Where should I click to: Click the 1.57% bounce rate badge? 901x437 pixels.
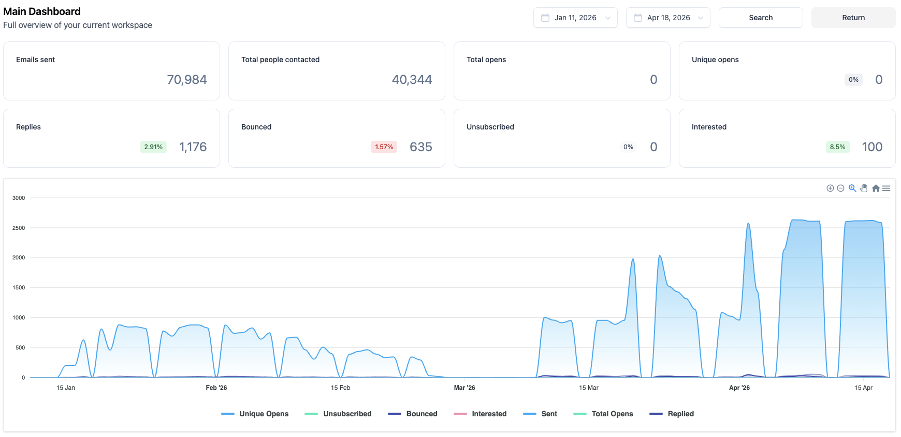(x=384, y=147)
